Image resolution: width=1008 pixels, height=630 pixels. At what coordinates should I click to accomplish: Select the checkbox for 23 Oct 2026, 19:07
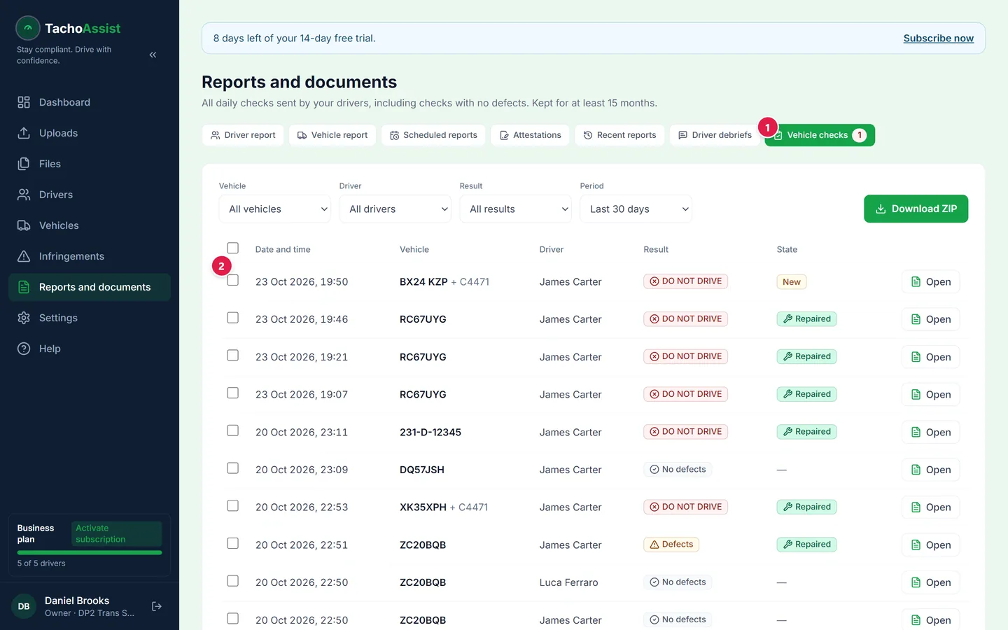(x=233, y=393)
